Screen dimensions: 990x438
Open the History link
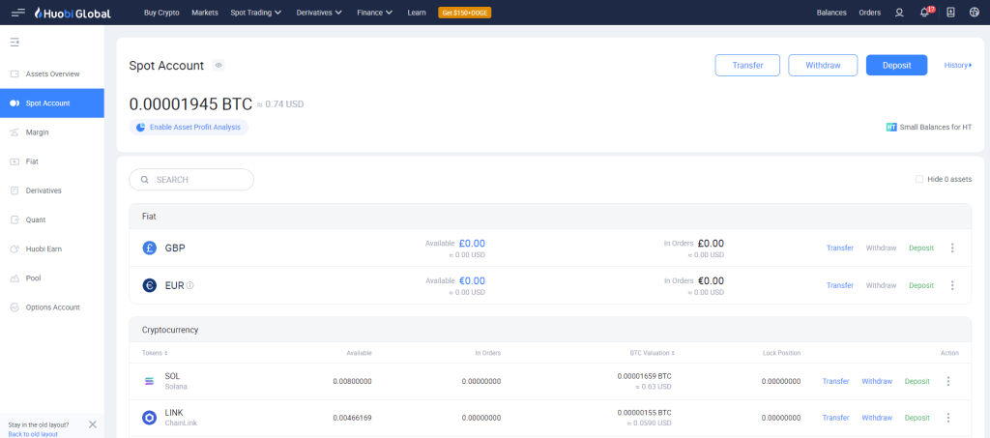point(958,65)
